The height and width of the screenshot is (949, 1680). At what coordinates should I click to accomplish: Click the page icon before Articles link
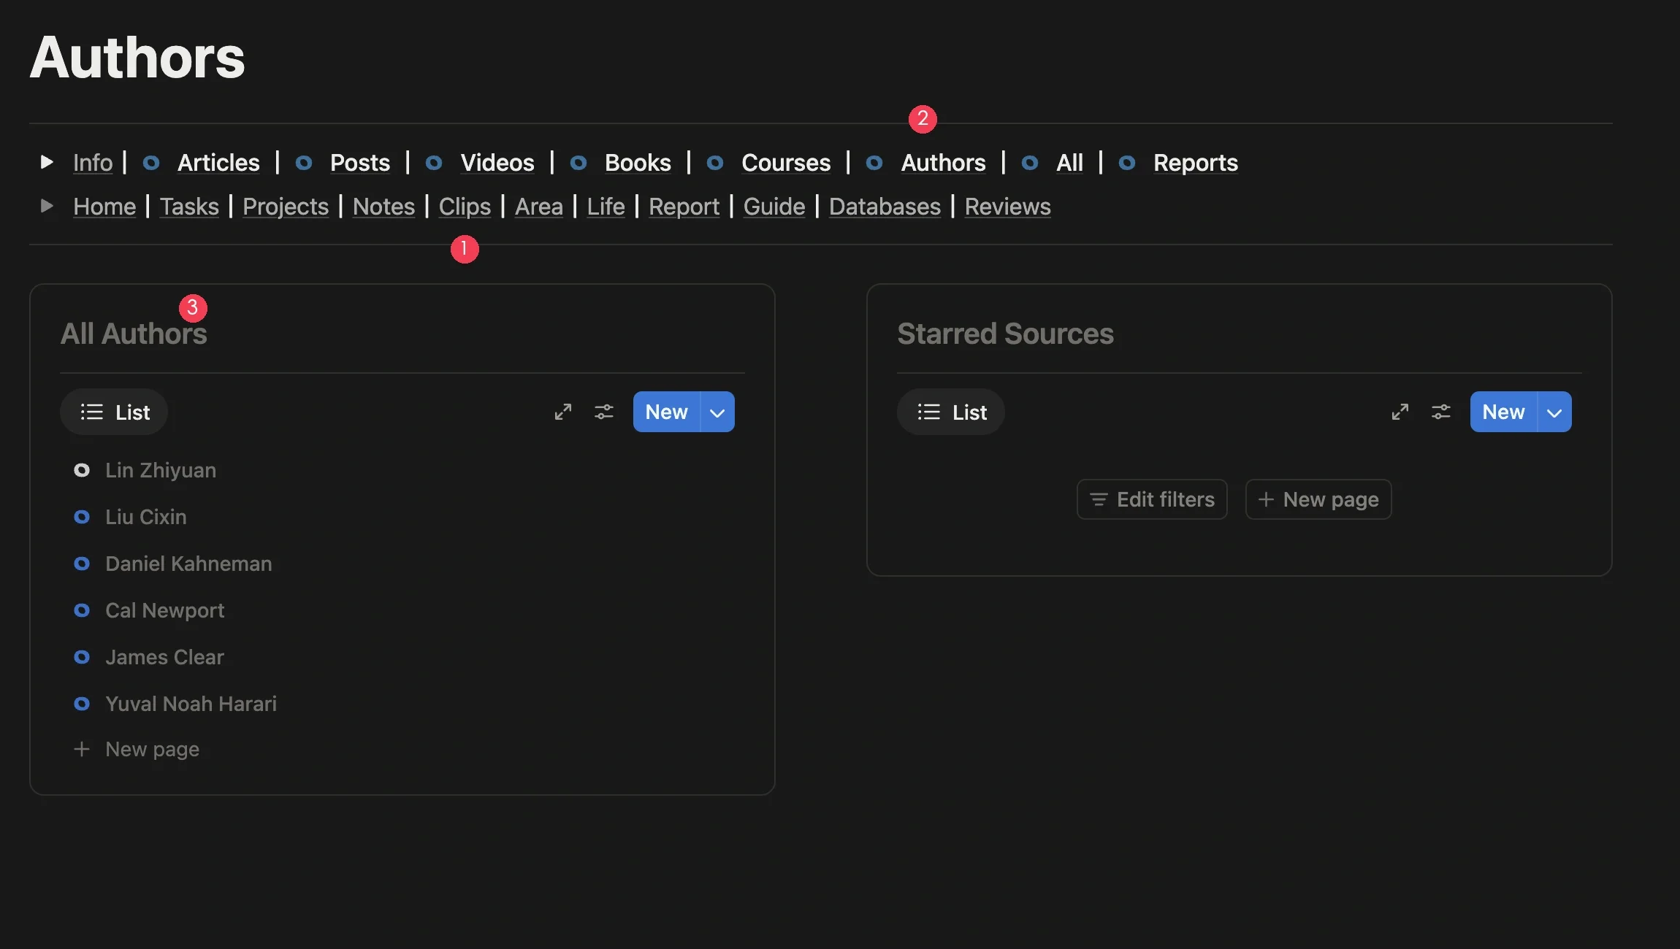tap(151, 163)
